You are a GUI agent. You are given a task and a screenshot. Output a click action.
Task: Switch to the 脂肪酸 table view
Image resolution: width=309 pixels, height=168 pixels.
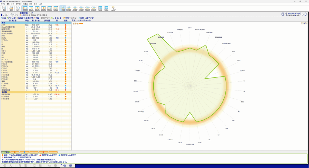(20, 18)
